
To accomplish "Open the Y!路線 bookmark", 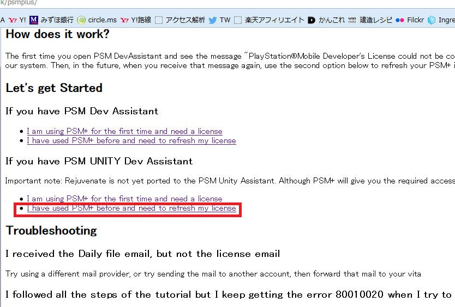I will click(x=136, y=20).
